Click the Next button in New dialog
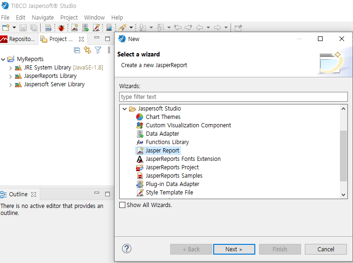This screenshot has height=263, width=353. 234,249
